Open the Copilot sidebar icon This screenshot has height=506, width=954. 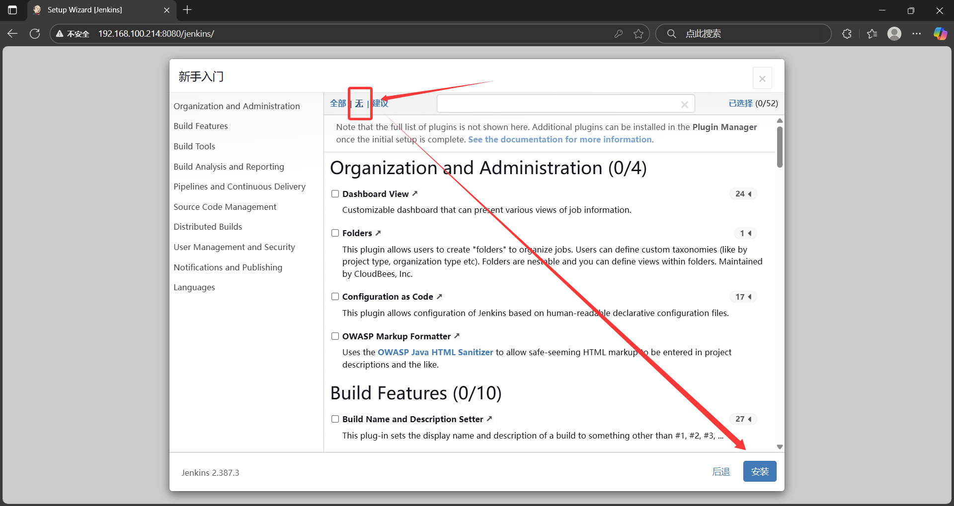coord(940,34)
